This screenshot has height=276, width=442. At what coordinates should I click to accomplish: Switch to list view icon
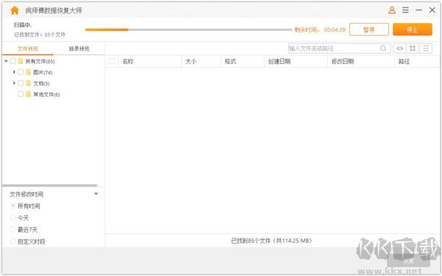[426, 48]
